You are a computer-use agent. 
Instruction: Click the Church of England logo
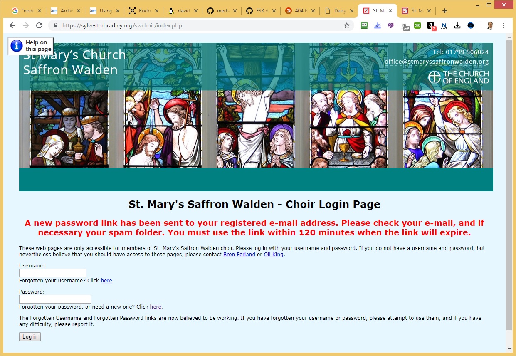[x=459, y=77]
